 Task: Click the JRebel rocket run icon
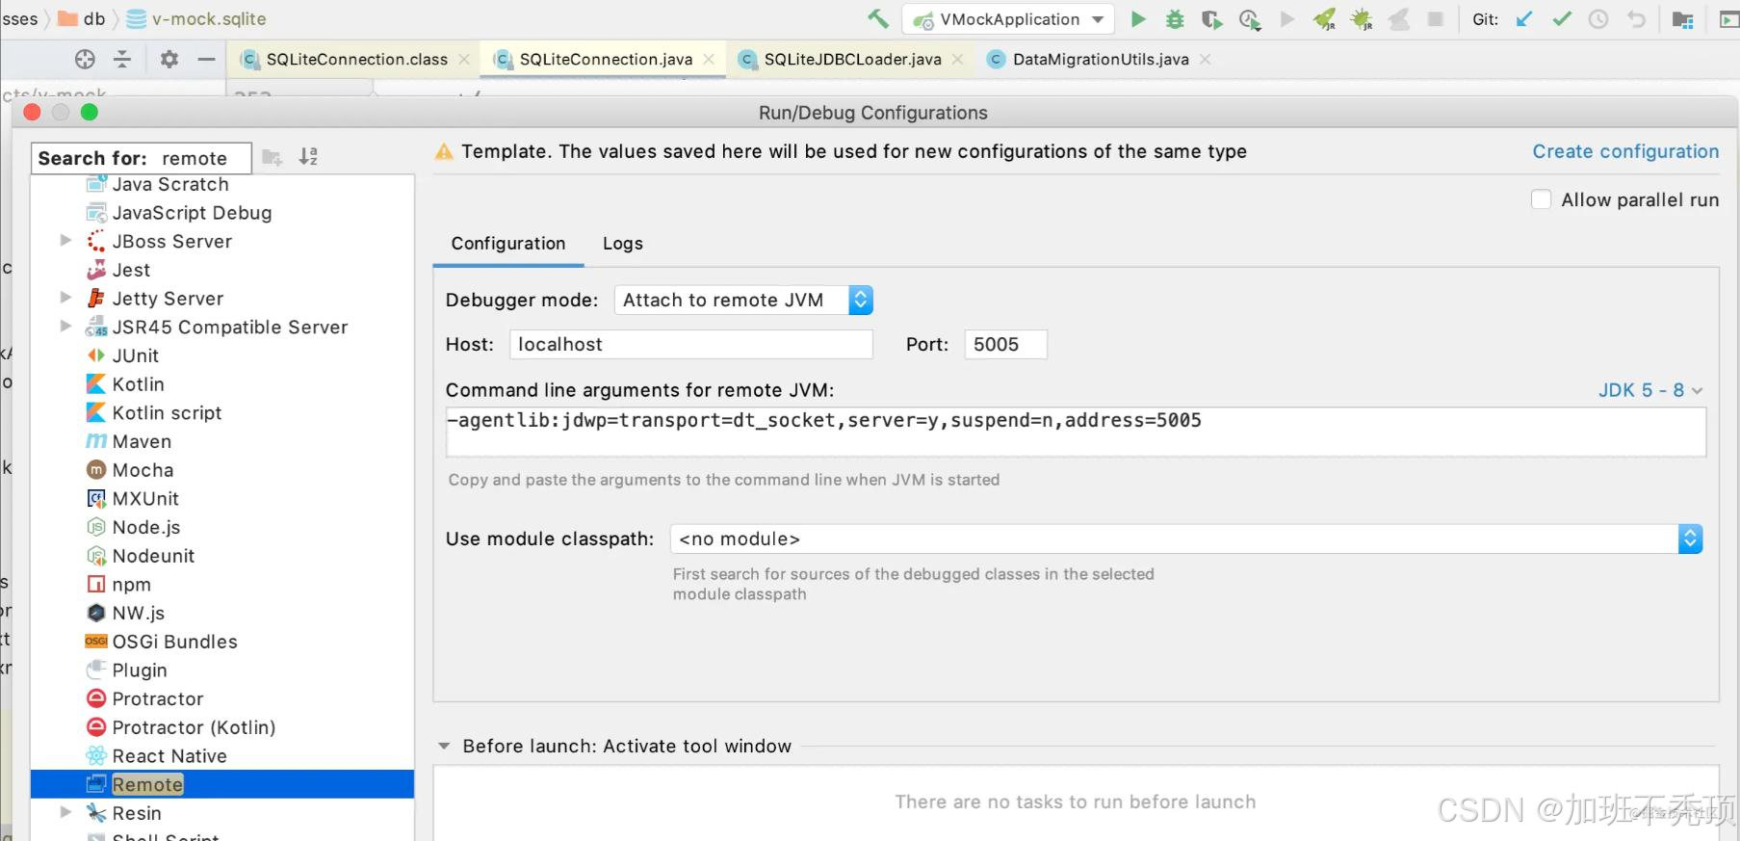tap(1324, 19)
